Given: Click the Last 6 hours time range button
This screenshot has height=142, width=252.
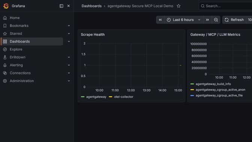Looking at the screenshot, I should click(x=184, y=20).
